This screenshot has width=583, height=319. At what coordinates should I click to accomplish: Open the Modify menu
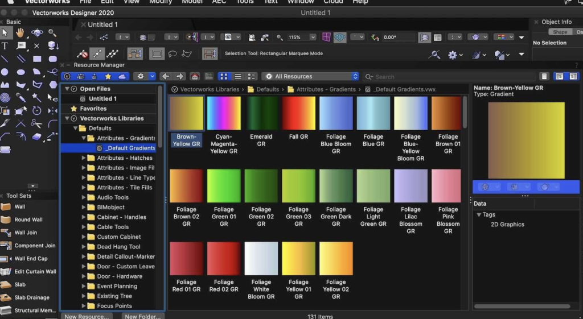click(160, 2)
